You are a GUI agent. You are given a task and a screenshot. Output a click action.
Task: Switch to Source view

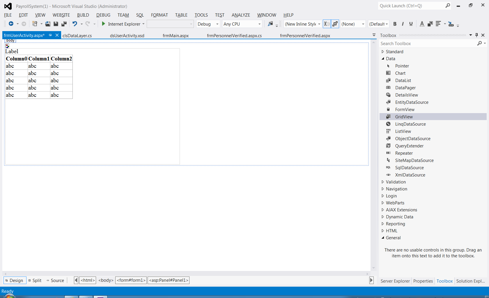[x=55, y=280]
